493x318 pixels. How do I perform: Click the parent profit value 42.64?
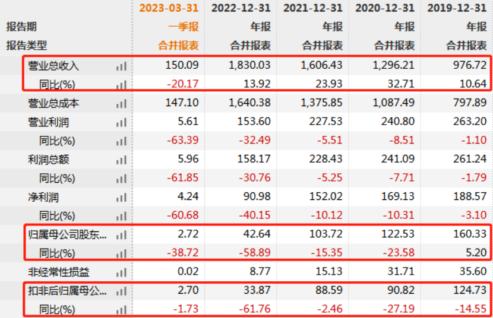[257, 234]
